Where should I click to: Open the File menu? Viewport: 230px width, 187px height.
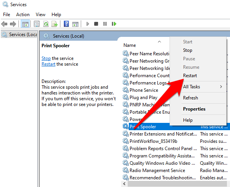click(7, 15)
